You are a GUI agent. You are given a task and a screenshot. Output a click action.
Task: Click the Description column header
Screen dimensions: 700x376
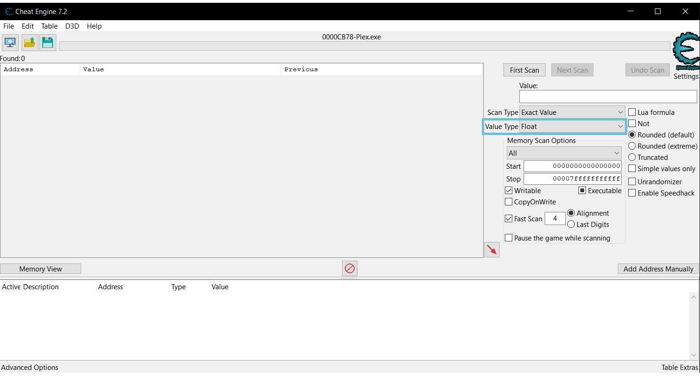(x=59, y=287)
